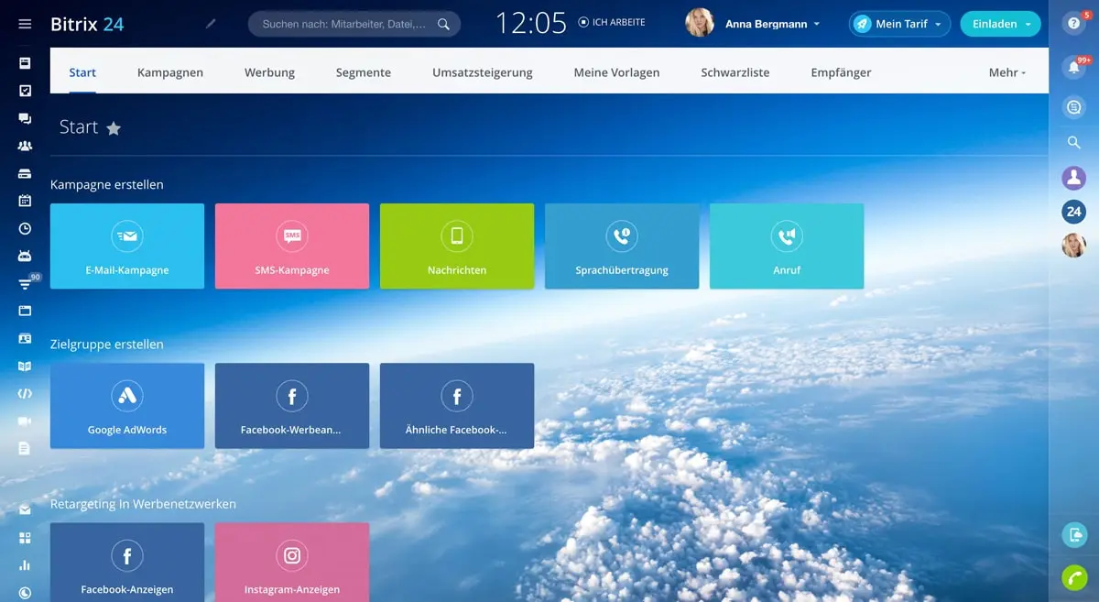1099x602 pixels.
Task: Click the user avatar in right panel
Action: [x=1073, y=245]
